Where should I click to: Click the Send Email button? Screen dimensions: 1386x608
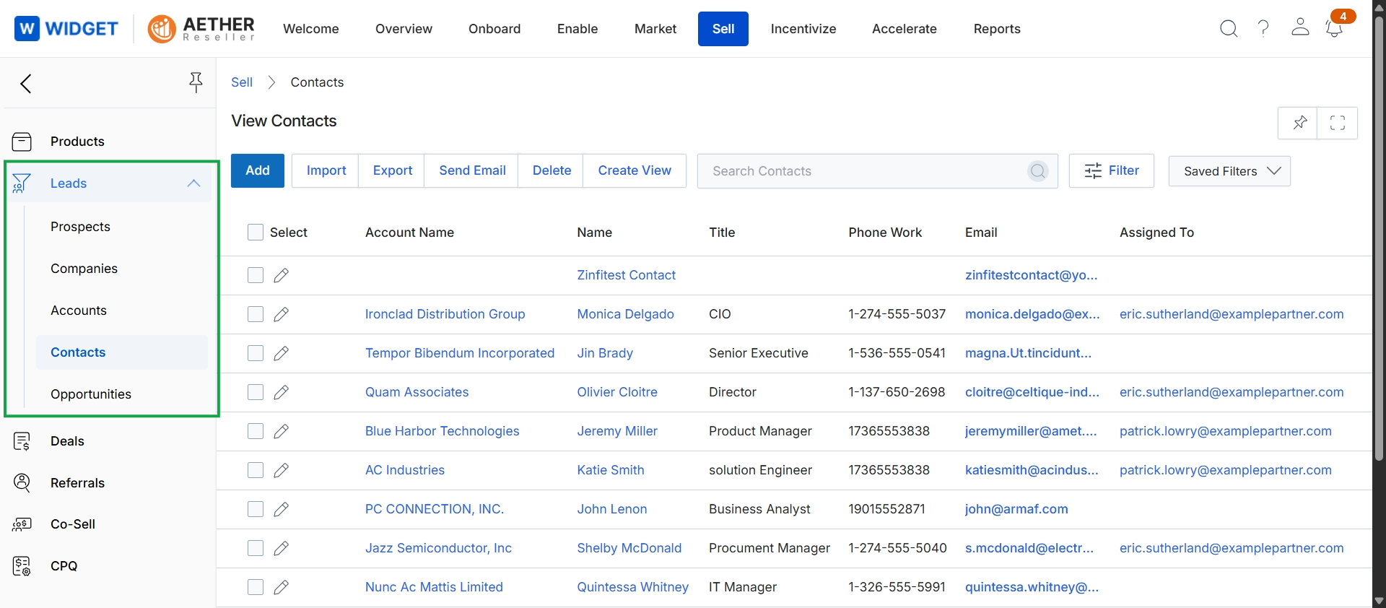coord(472,170)
